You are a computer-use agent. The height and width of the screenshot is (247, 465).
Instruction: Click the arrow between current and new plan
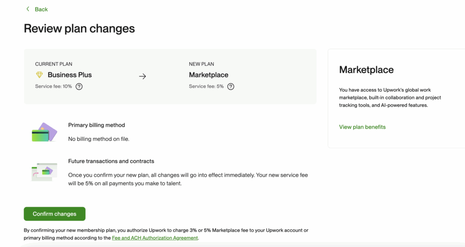142,77
